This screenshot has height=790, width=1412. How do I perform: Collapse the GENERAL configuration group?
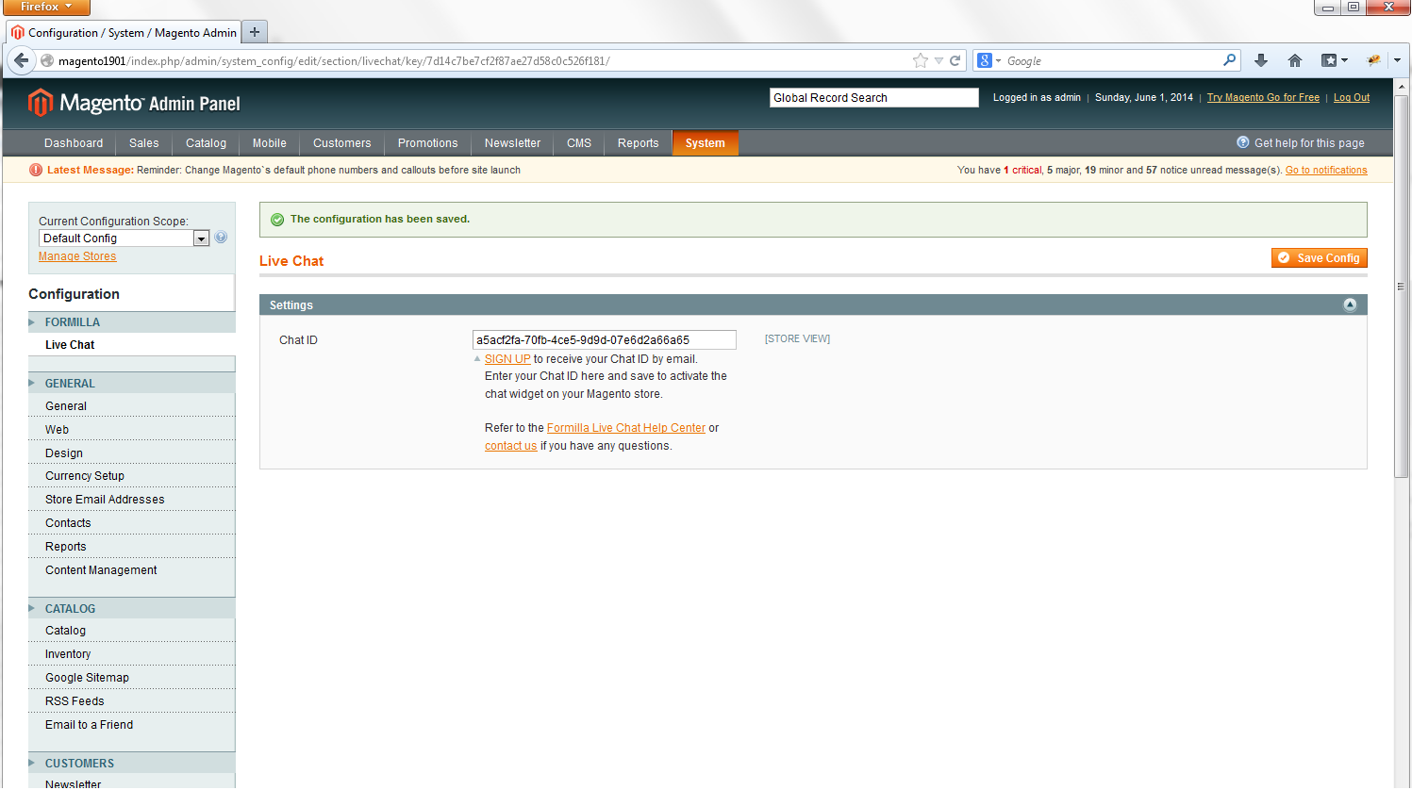pos(132,384)
